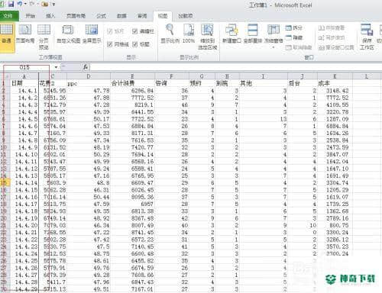Click the Redo icon in quick access toolbar
The width and height of the screenshot is (382, 293).
31,4
